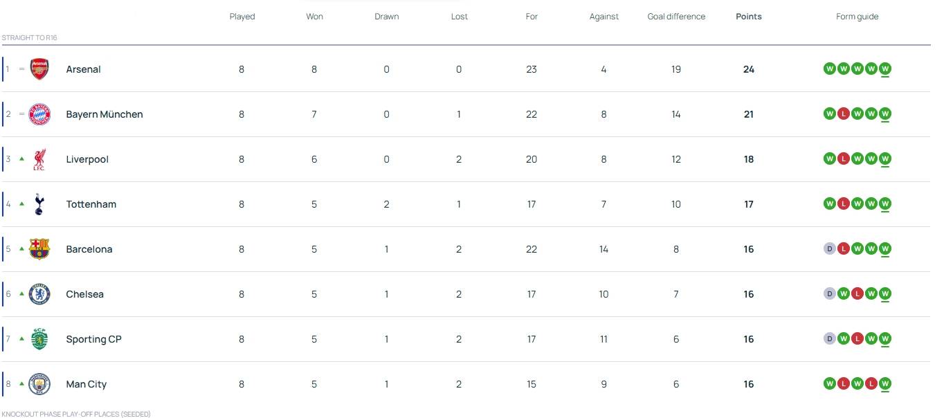944x418 pixels.
Task: Click Barcelona's draw form indicator
Action: [x=829, y=248]
